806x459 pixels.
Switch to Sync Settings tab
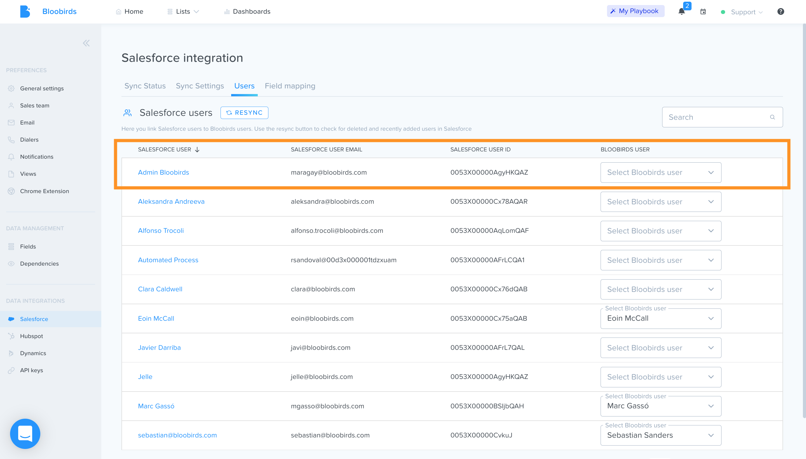click(x=200, y=86)
